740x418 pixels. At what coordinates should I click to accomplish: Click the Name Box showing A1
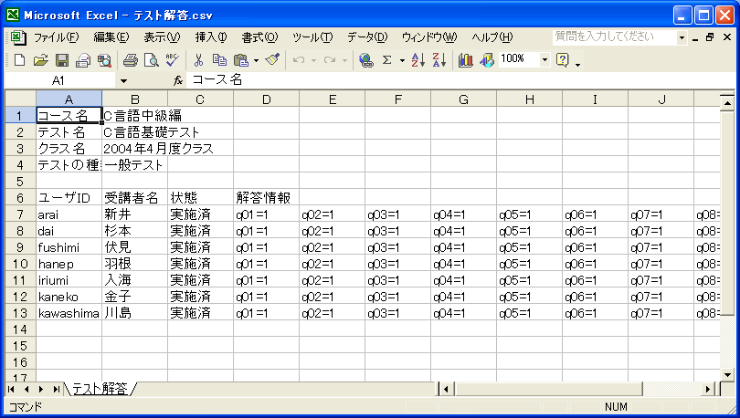58,80
